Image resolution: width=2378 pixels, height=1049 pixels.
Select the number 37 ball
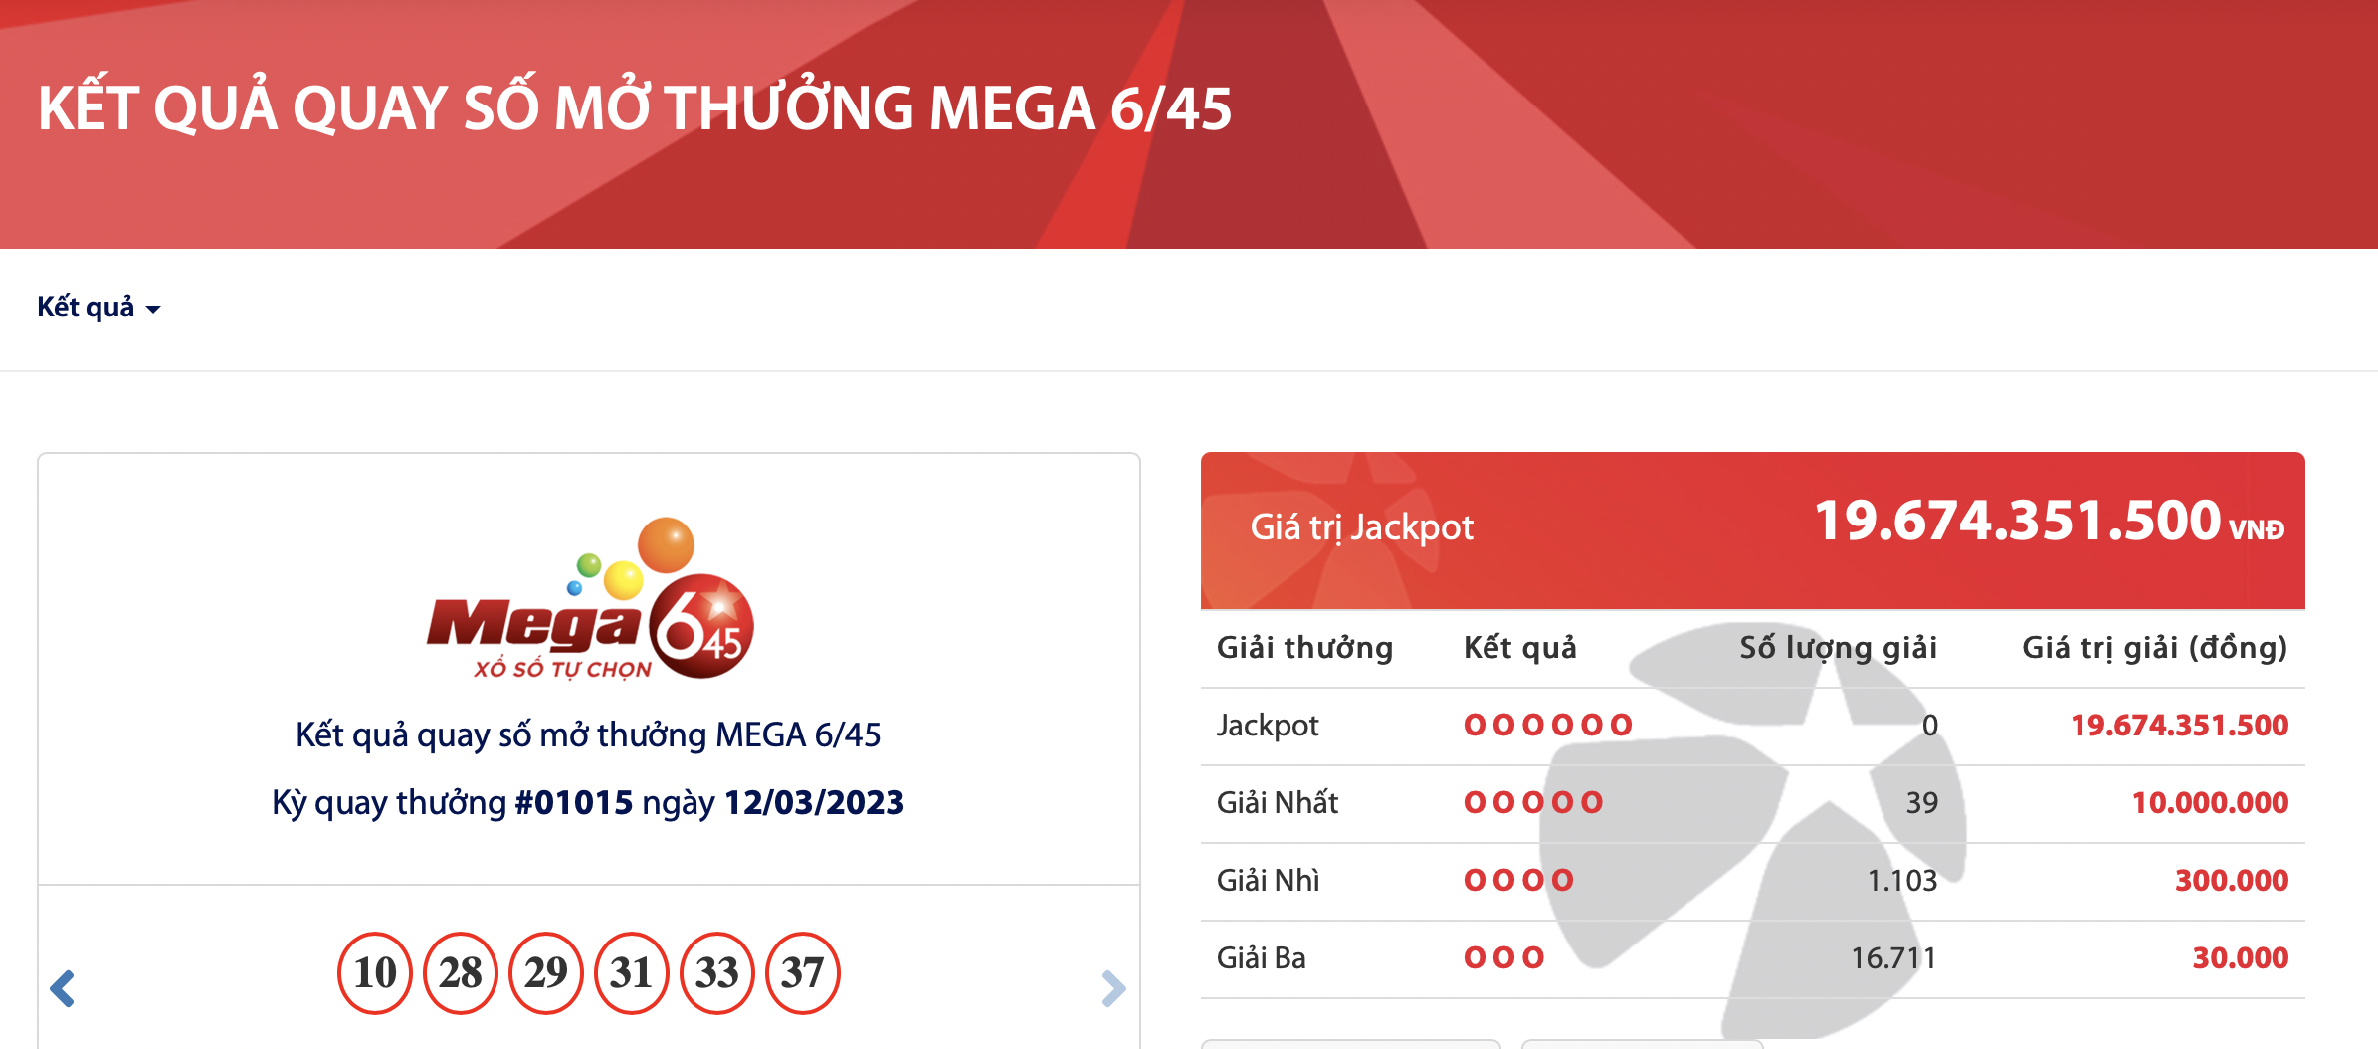(803, 973)
